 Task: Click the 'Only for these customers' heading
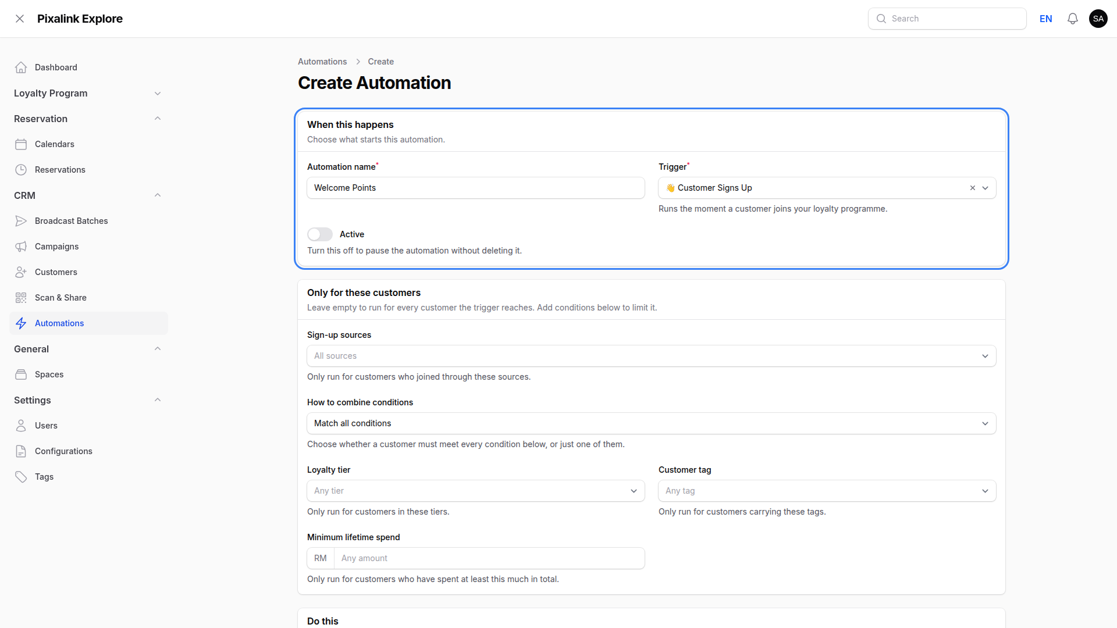(x=364, y=292)
